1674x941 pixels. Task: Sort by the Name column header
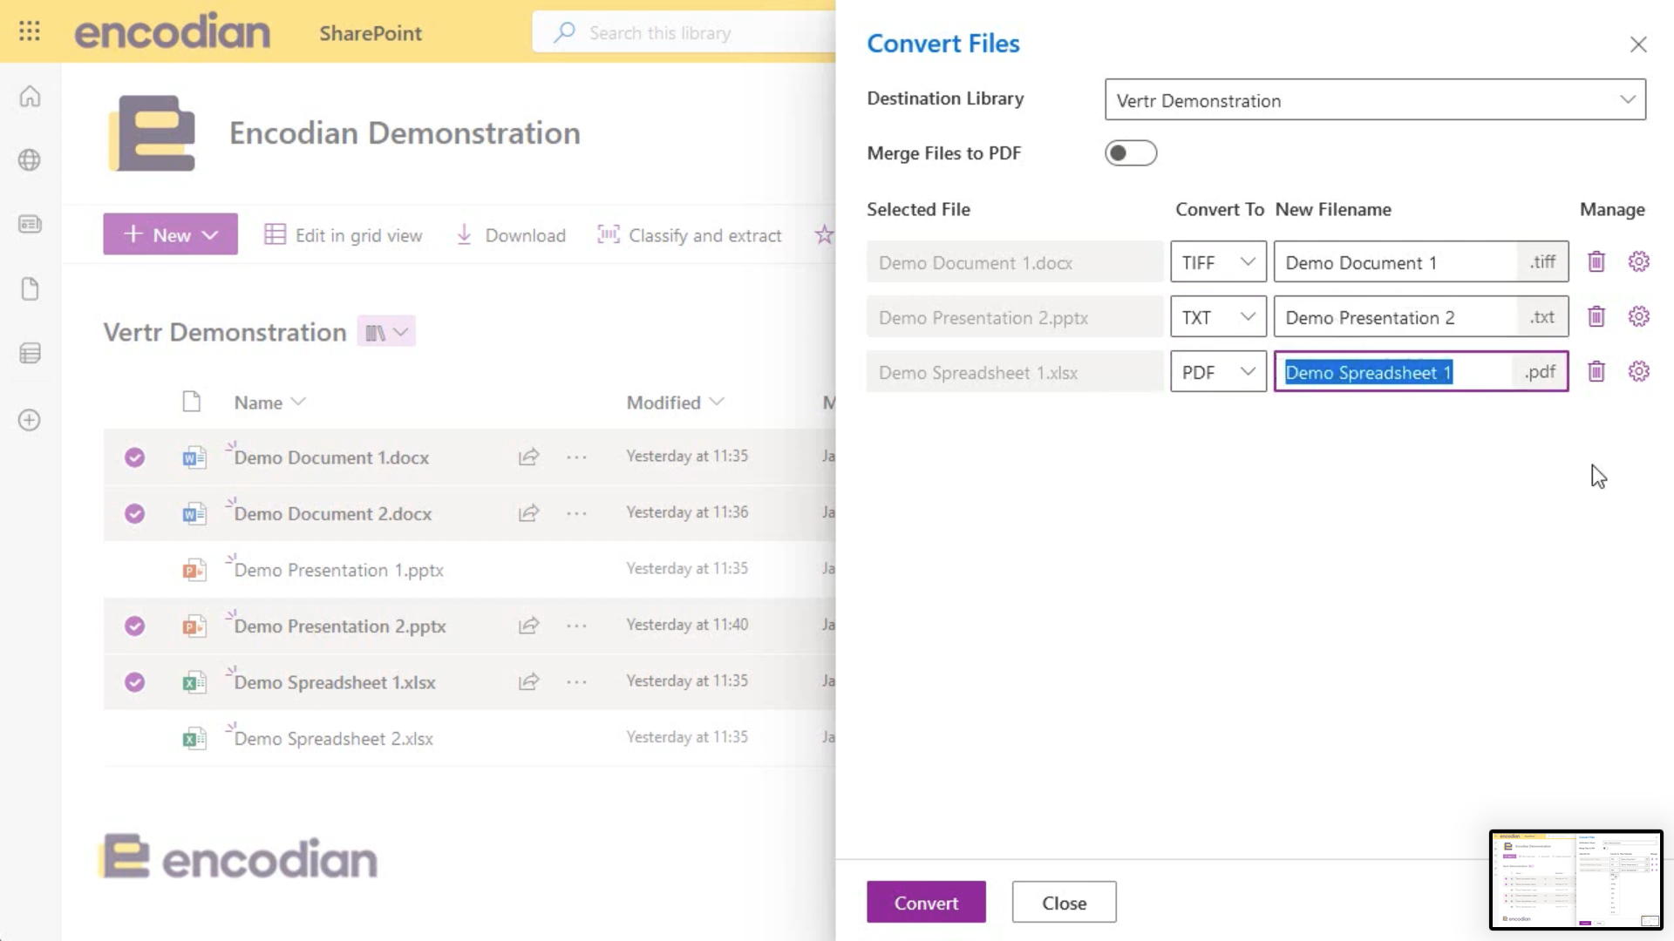pyautogui.click(x=269, y=403)
